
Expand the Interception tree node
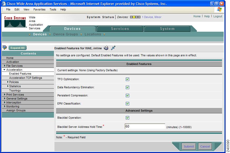click(x=5, y=102)
